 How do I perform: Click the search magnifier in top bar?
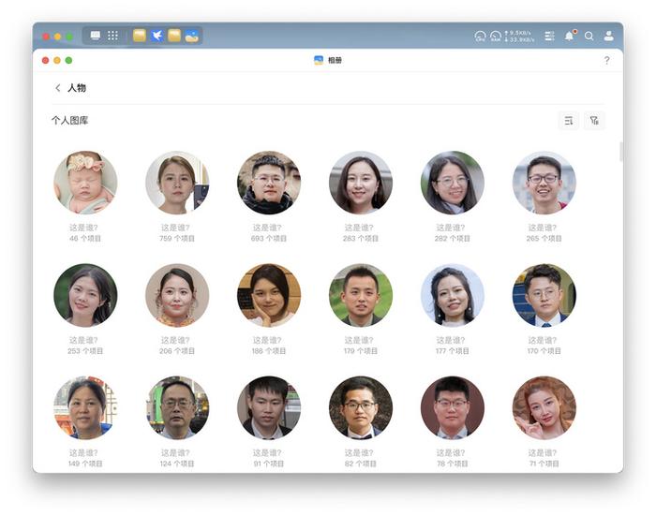(589, 36)
